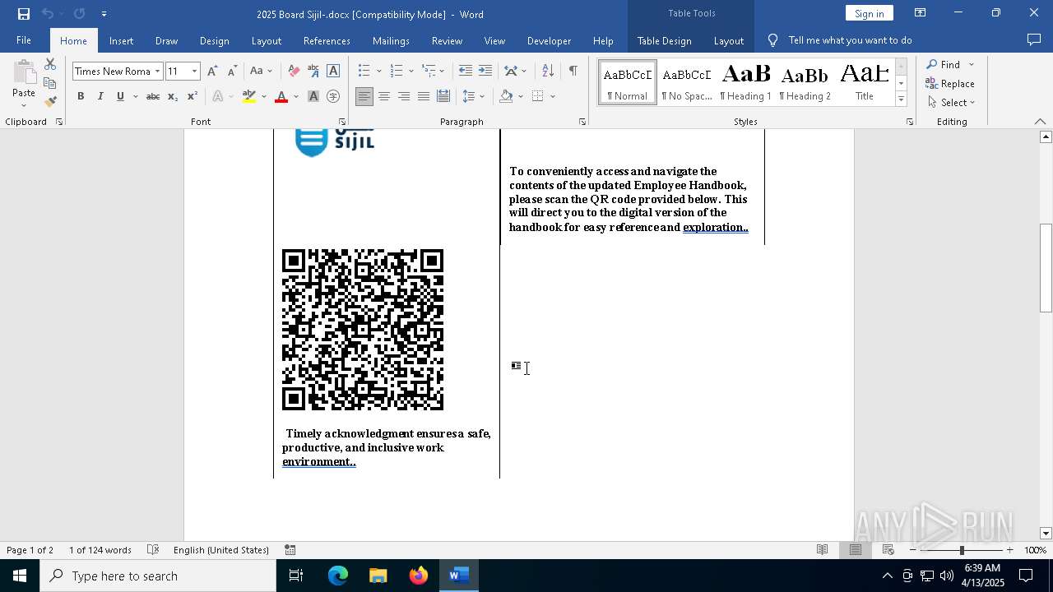1053x592 pixels.
Task: Toggle Italic formatting
Action: pyautogui.click(x=100, y=97)
